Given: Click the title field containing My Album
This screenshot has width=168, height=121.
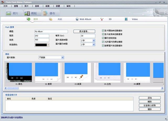Looking at the screenshot, I should click(x=51, y=31).
